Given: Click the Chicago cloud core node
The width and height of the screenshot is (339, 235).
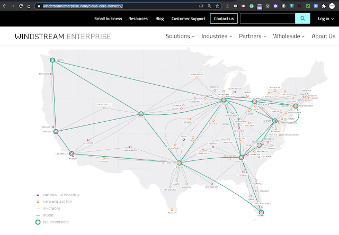Looking at the screenshot, I should 224,100.
